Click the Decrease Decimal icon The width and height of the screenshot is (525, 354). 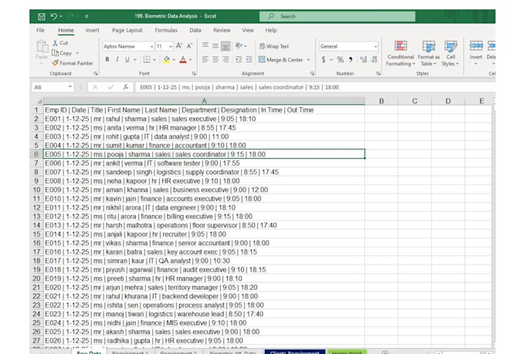[374, 59]
